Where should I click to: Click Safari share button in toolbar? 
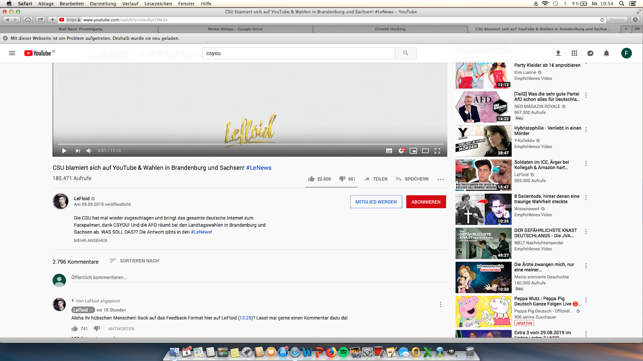[40, 20]
